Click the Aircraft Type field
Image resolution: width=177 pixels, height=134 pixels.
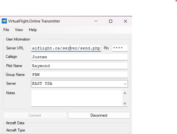coord(80,130)
